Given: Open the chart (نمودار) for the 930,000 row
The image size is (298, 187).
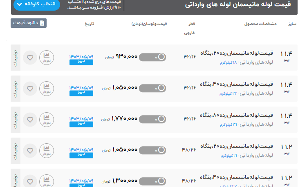Looking at the screenshot, I should [x=47, y=58].
